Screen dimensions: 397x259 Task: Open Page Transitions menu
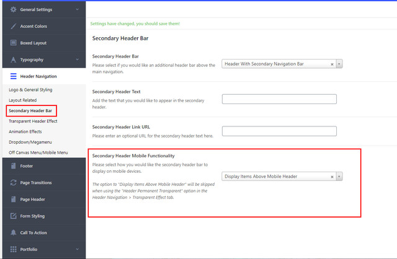[44, 182]
